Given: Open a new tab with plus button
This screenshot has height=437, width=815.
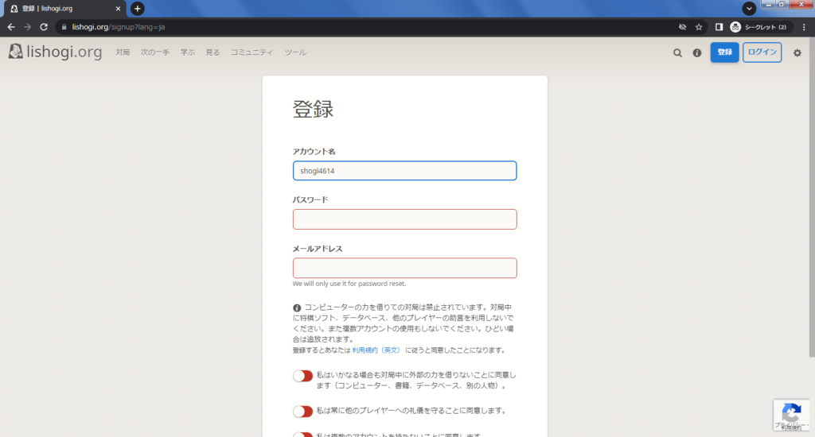Looking at the screenshot, I should (x=137, y=8).
